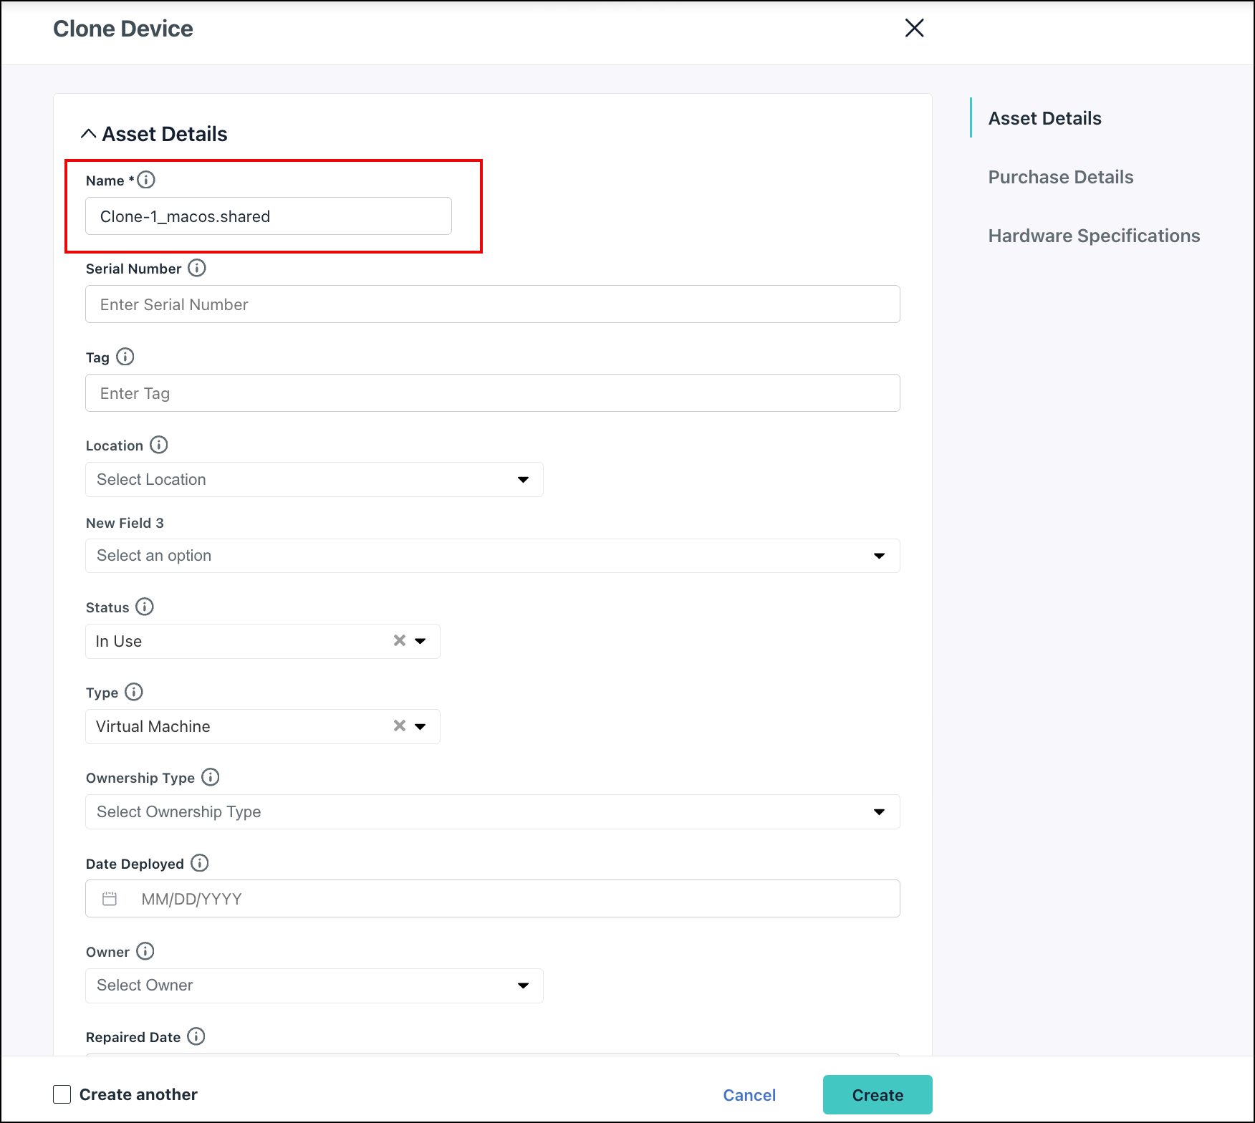Screen dimensions: 1255x1123
Task: Close the Clone Device dialog
Action: 915,29
